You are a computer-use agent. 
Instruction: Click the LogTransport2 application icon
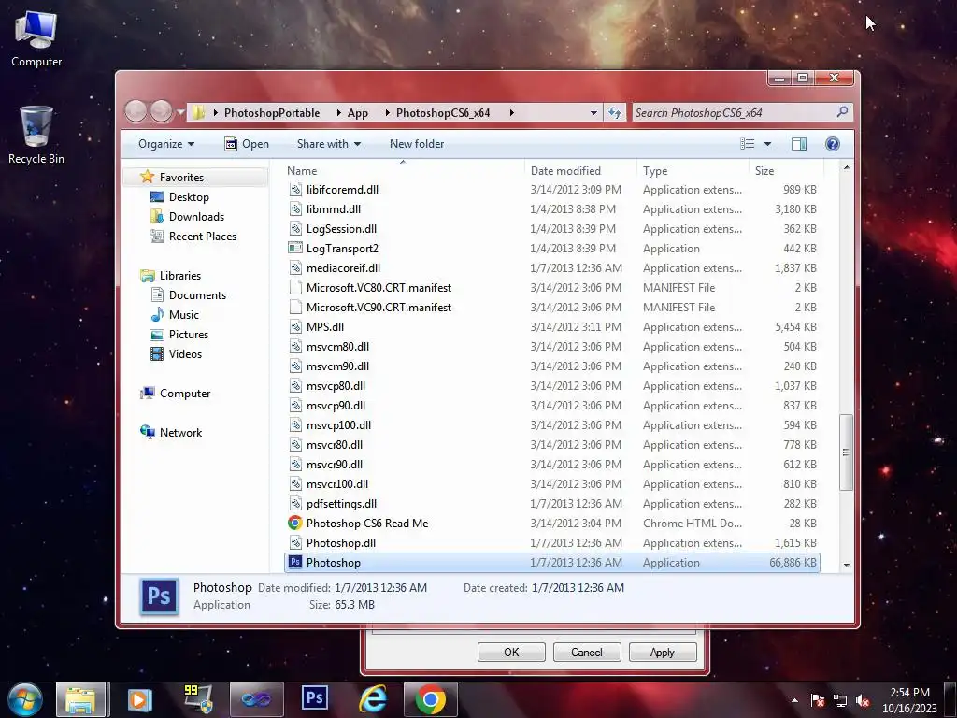coord(295,248)
